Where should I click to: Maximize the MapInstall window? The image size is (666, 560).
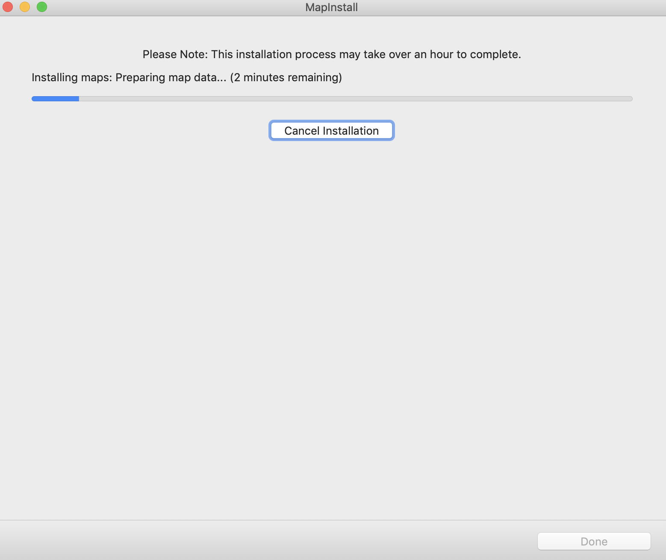42,7
